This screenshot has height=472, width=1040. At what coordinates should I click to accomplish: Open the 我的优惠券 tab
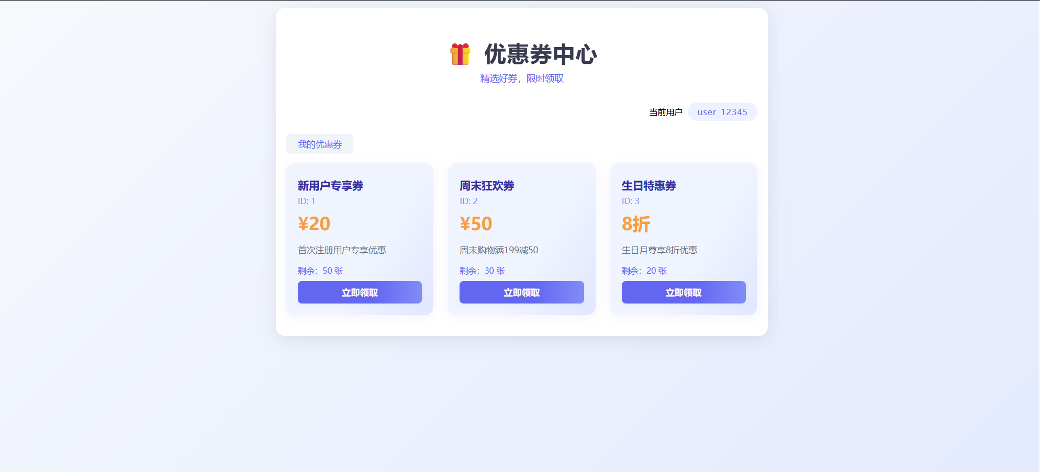(x=320, y=144)
